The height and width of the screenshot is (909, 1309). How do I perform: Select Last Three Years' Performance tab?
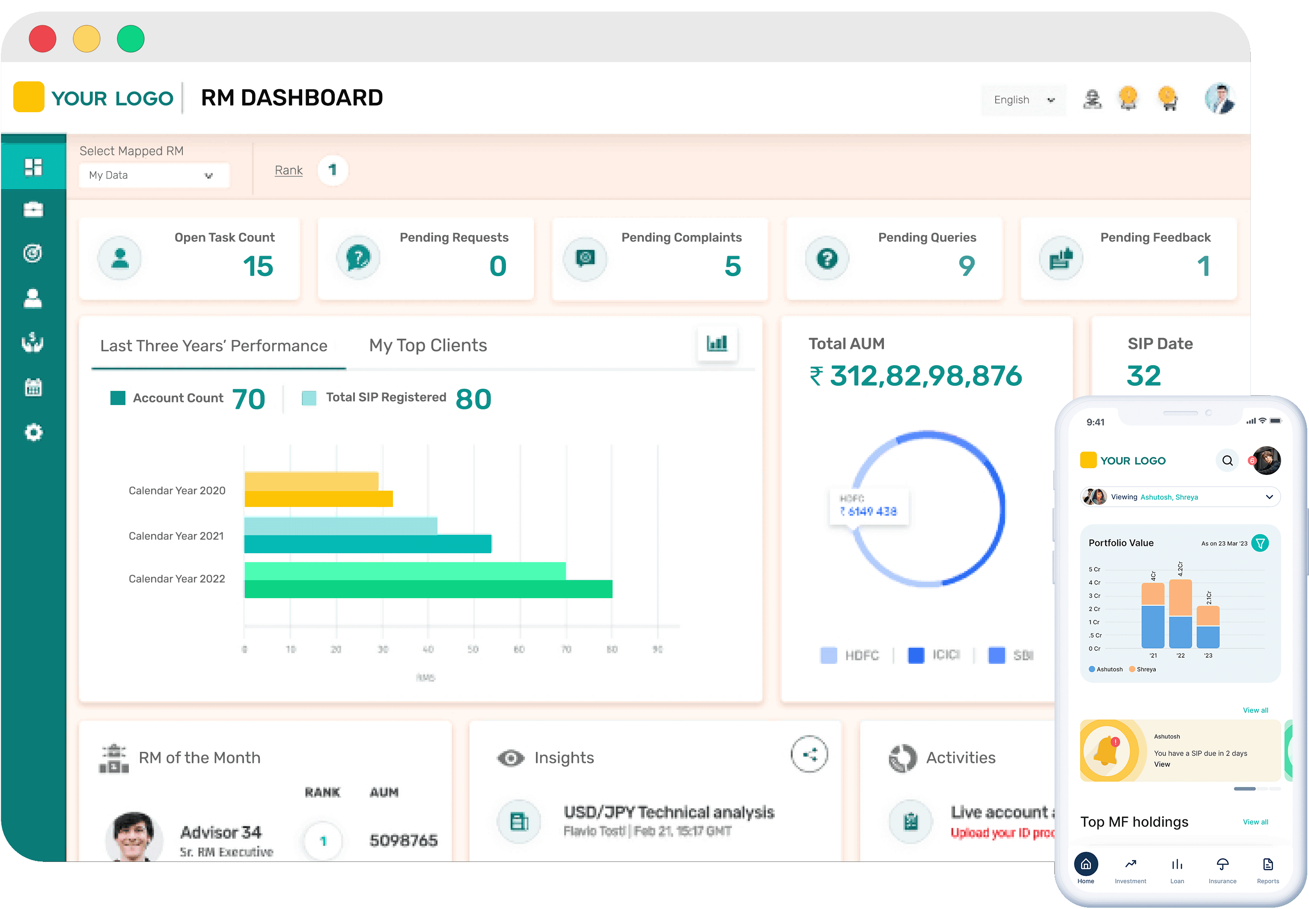pyautogui.click(x=212, y=346)
